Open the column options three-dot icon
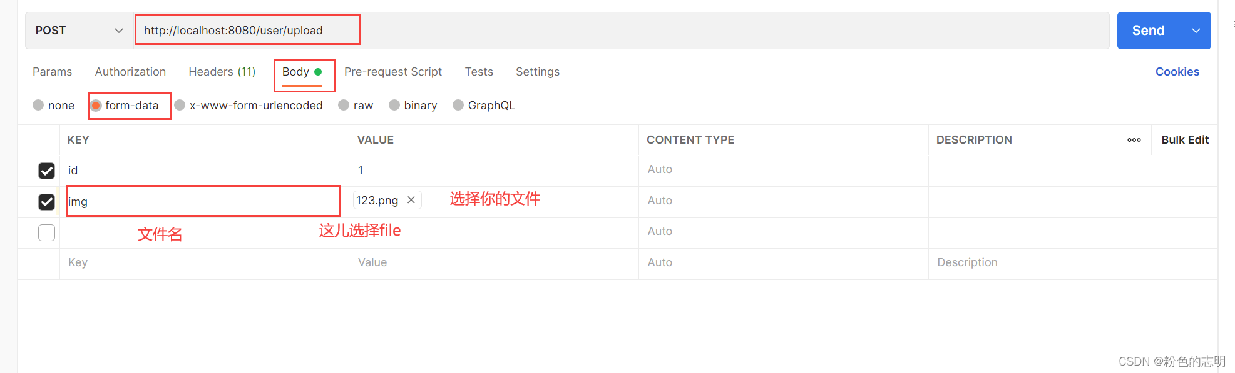This screenshot has width=1235, height=373. pyautogui.click(x=1134, y=140)
